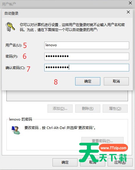The width and height of the screenshot is (135, 170).
Task: Confirm auto-login with the 确定 button
Action: point(88,81)
